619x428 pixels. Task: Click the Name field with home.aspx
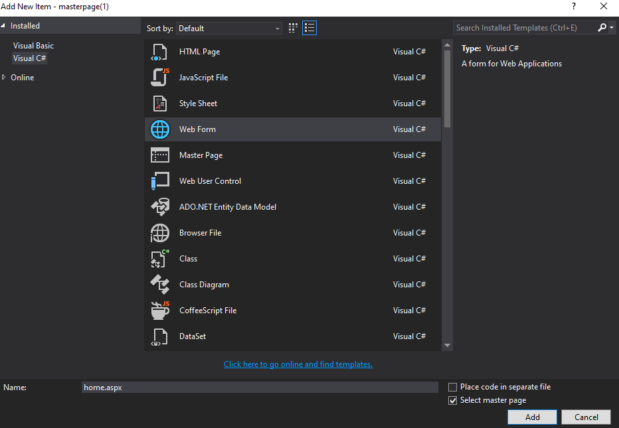coord(260,388)
